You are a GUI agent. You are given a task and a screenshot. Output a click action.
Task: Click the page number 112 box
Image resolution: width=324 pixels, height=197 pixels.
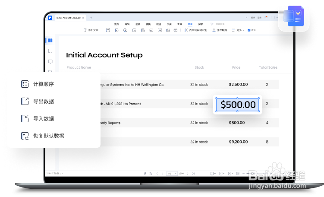point(172,174)
